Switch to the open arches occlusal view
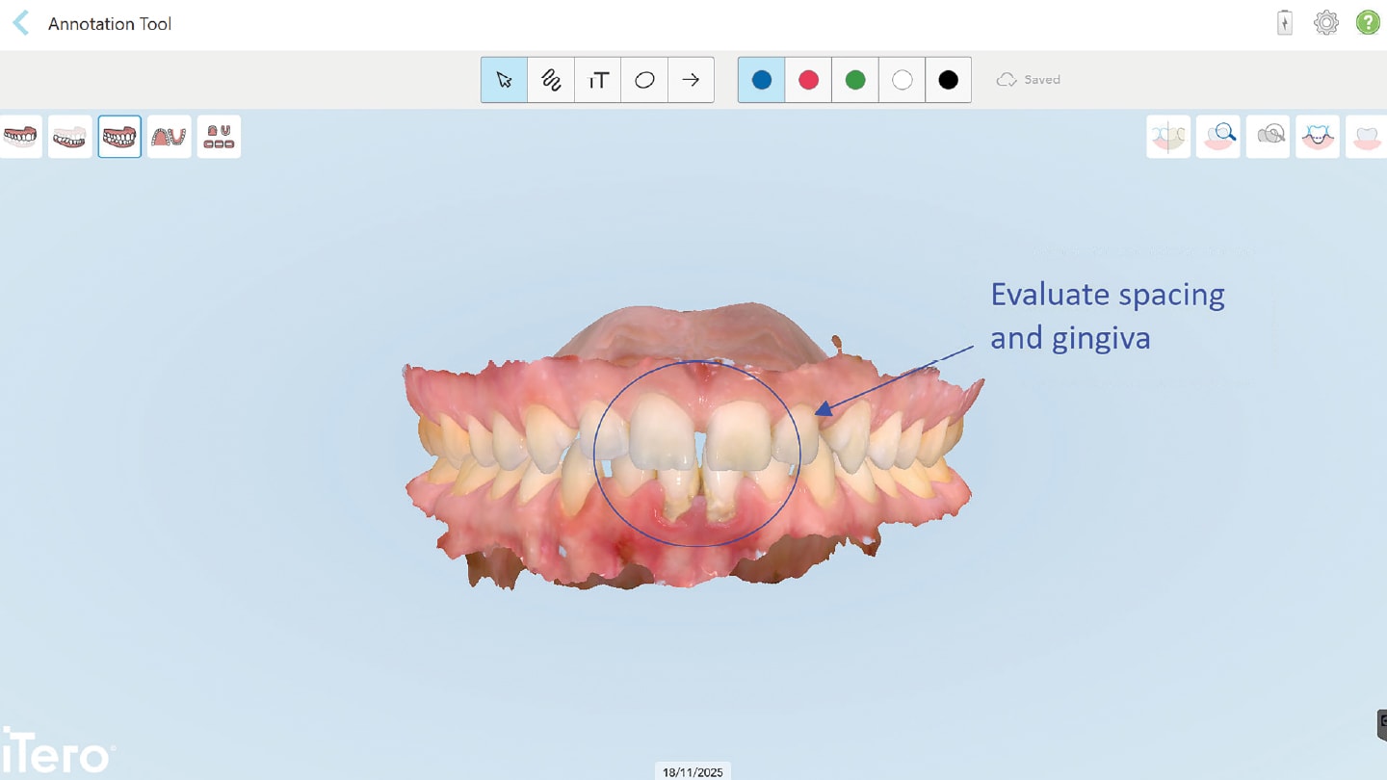 pos(170,137)
